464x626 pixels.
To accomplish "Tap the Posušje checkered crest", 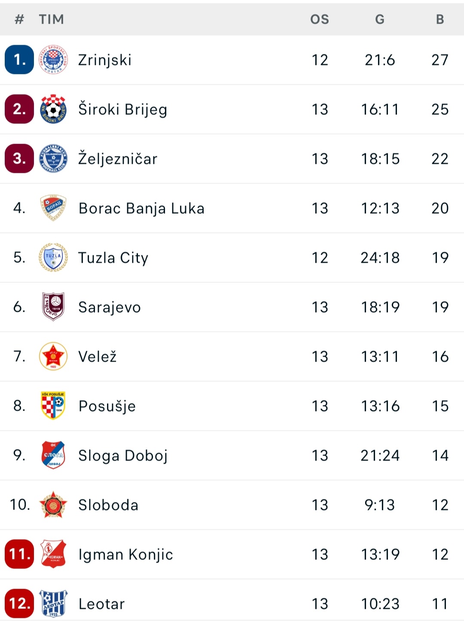I will tap(53, 405).
